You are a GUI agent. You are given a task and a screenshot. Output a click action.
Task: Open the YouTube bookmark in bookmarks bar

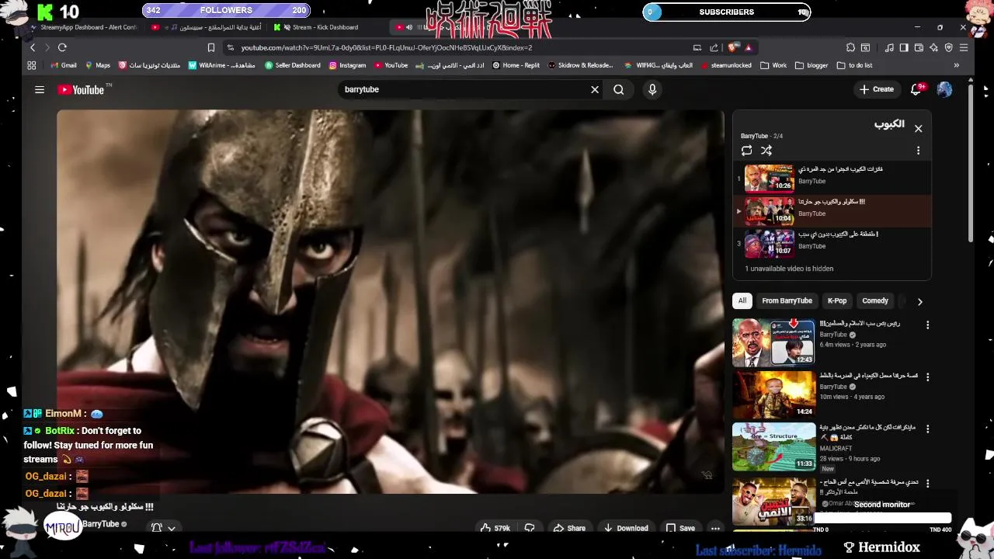click(x=391, y=65)
